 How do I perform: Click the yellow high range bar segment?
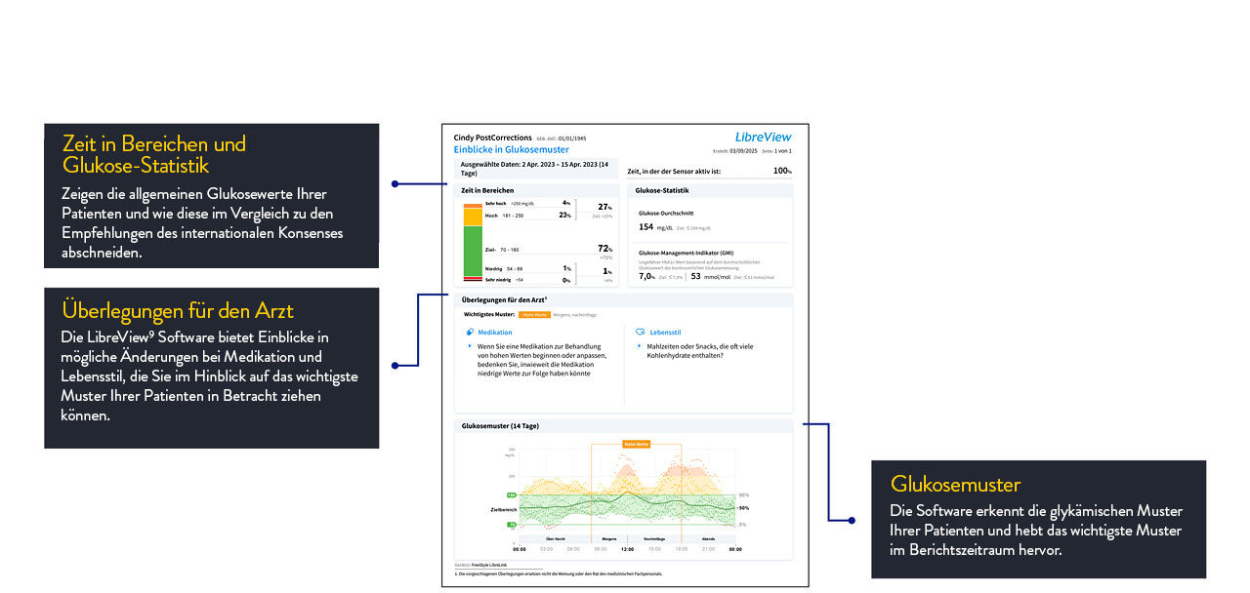click(x=472, y=215)
